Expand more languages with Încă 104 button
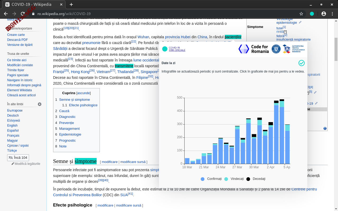 click(18, 158)
